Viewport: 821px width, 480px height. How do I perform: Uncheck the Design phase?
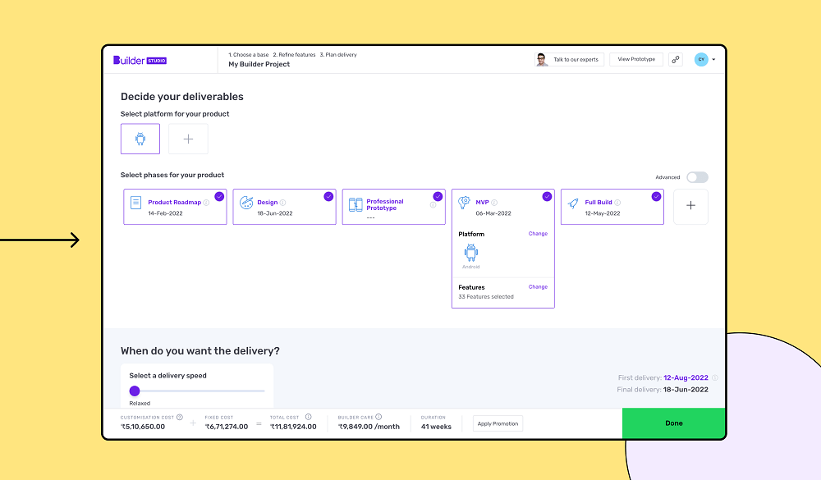pyautogui.click(x=328, y=196)
